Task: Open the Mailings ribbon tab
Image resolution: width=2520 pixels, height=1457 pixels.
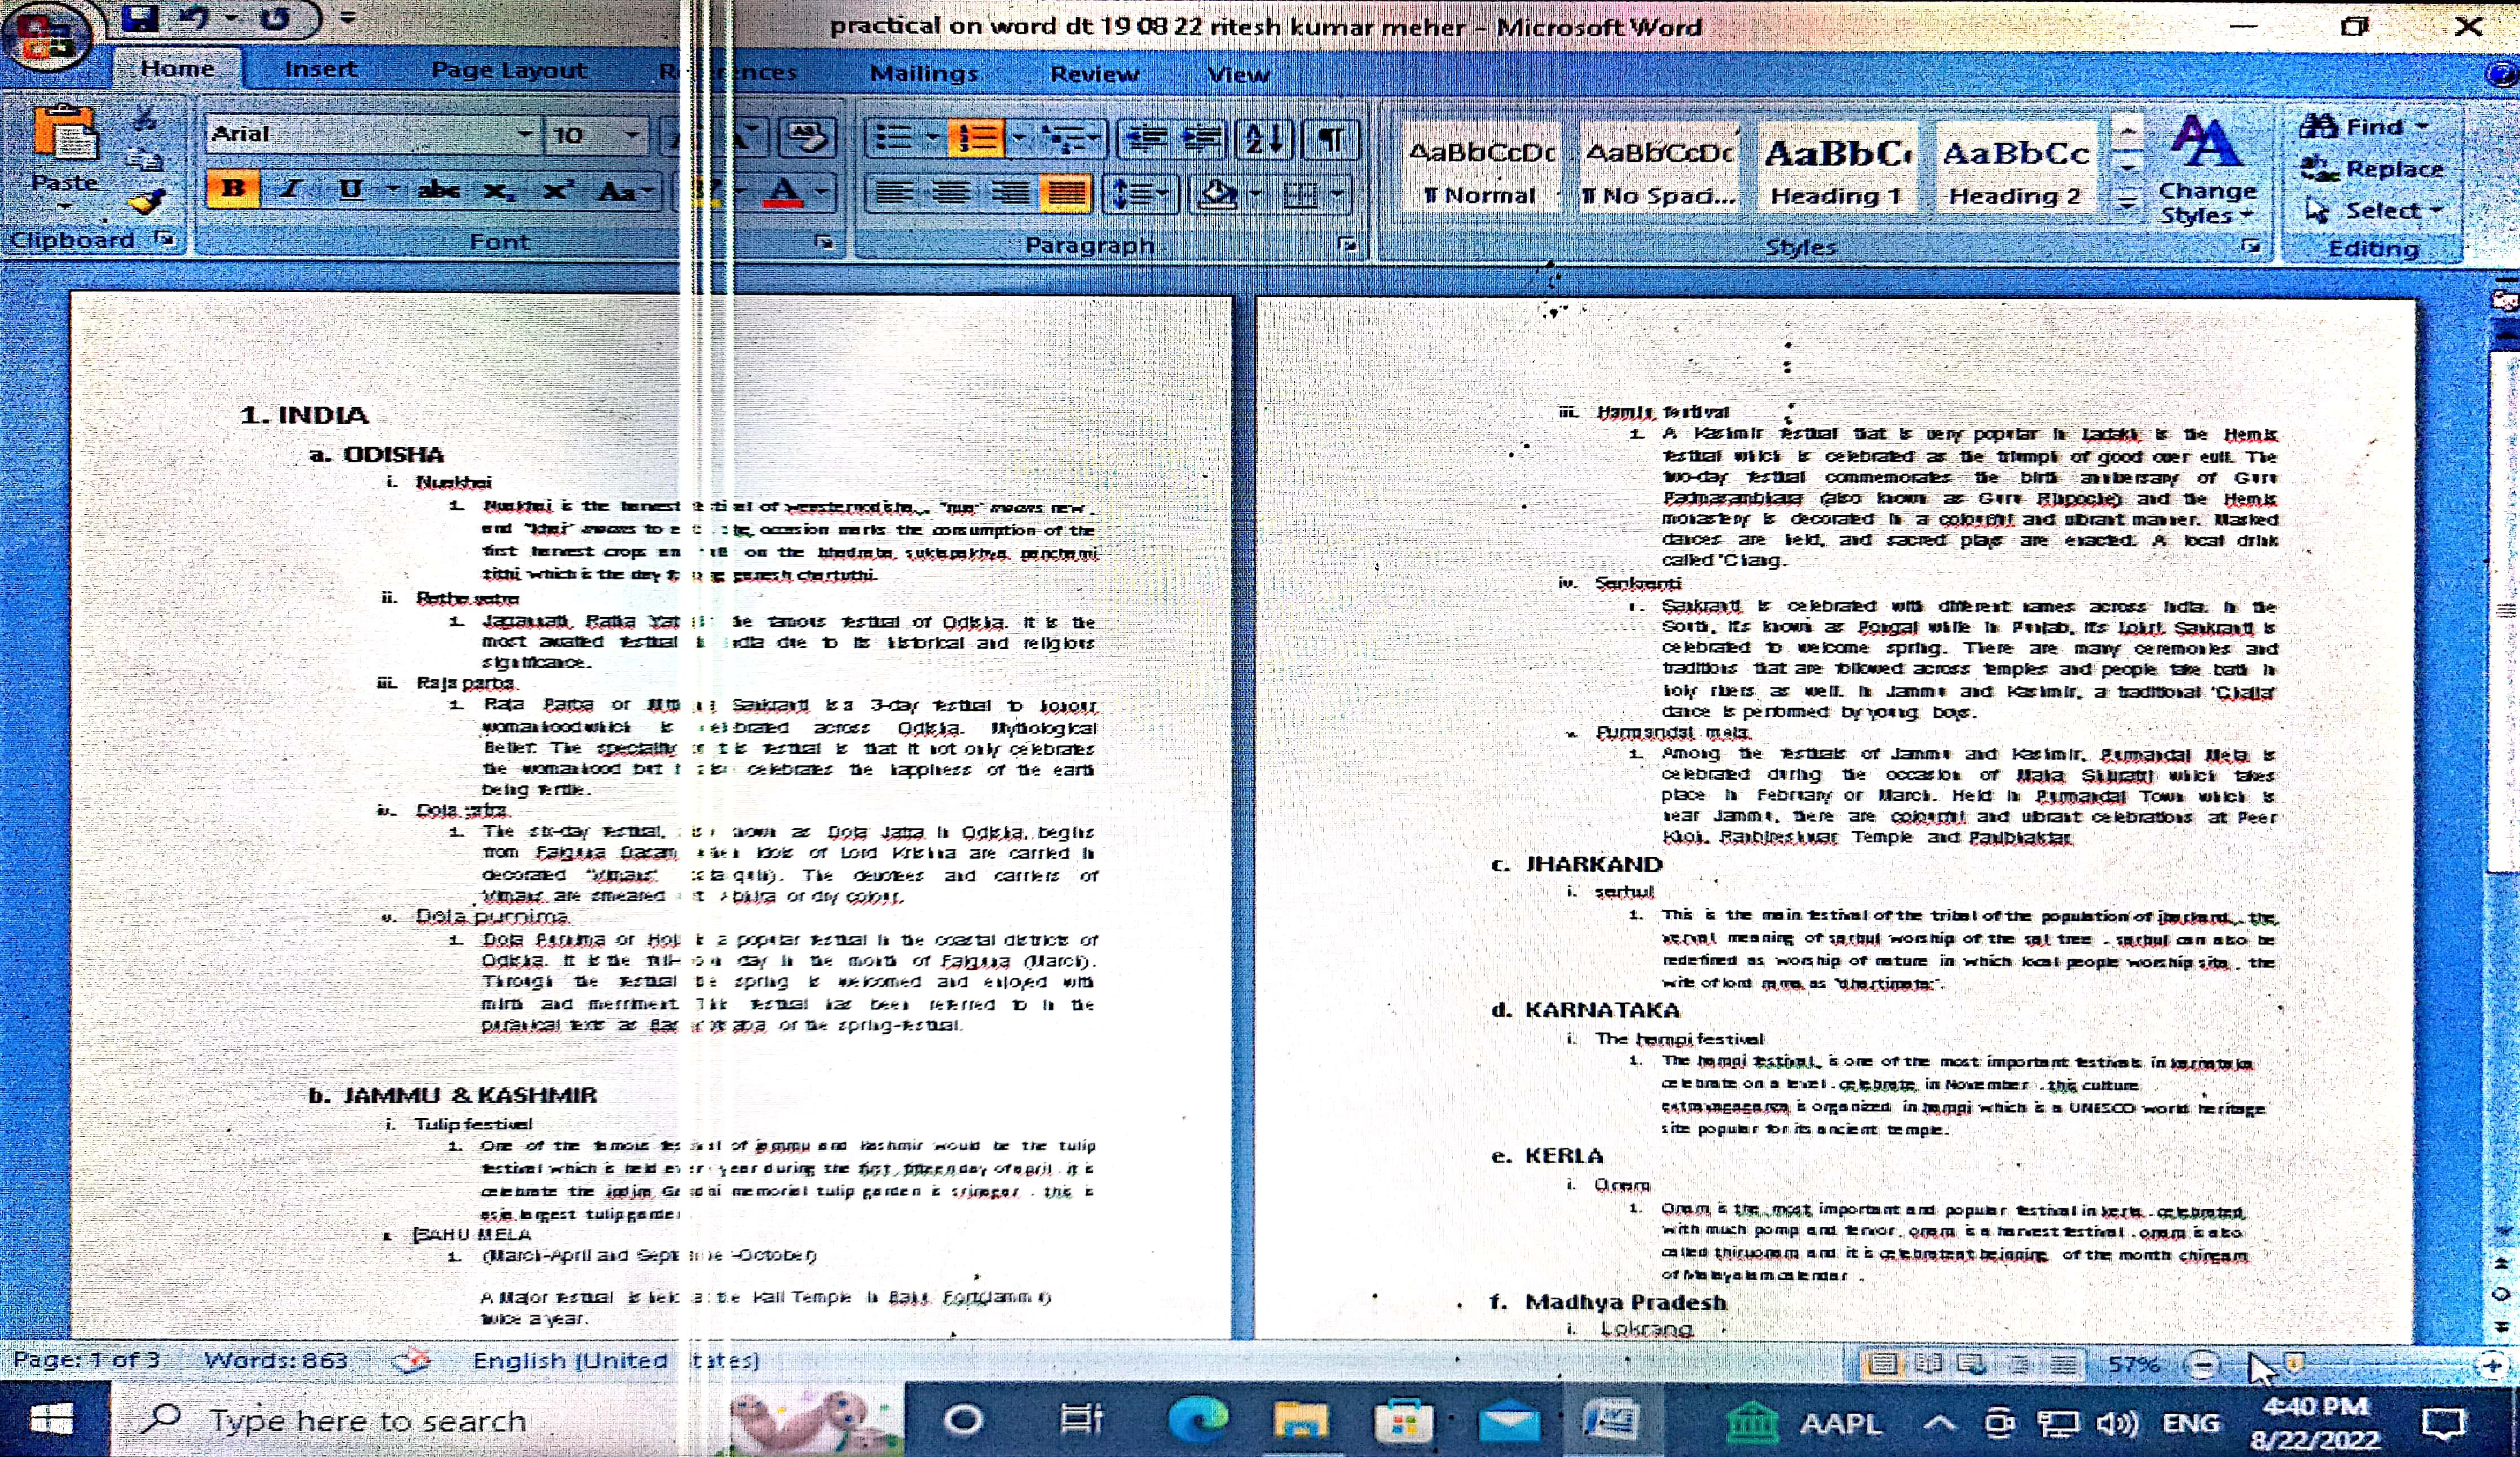Action: point(923,73)
